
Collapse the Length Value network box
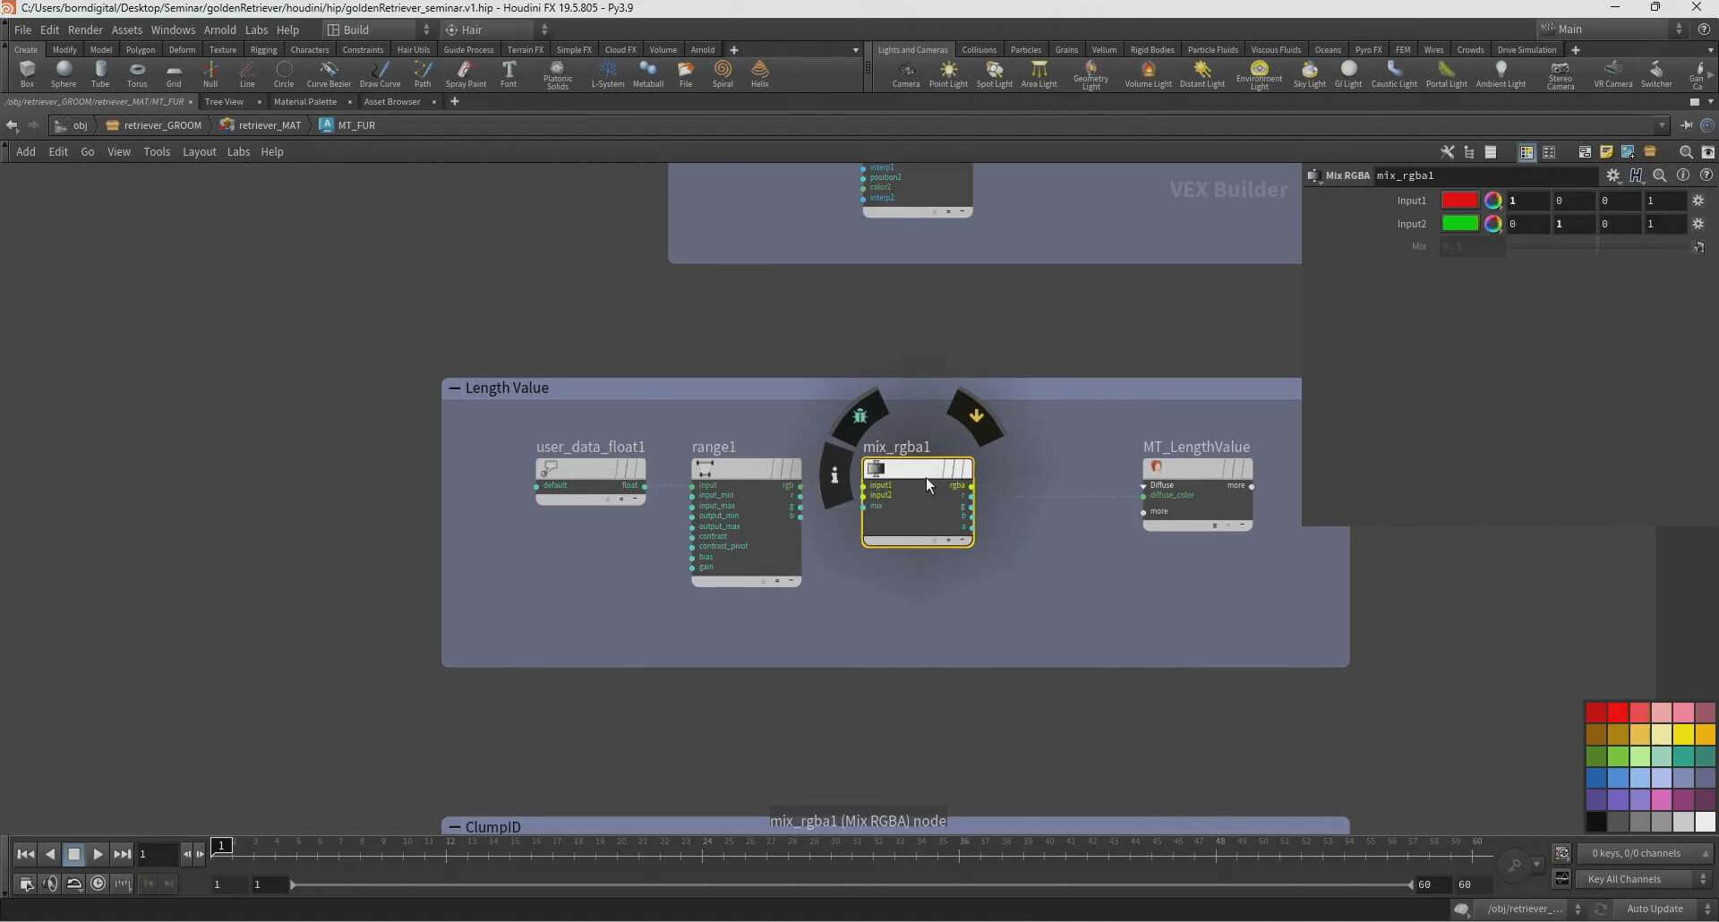455,388
